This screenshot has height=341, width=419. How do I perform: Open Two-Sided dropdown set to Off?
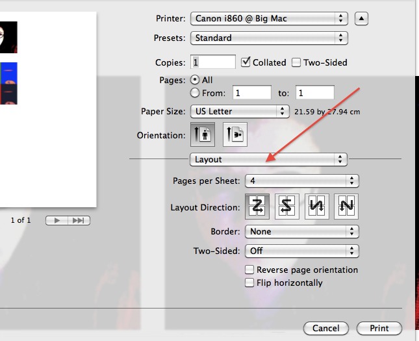[x=302, y=251]
